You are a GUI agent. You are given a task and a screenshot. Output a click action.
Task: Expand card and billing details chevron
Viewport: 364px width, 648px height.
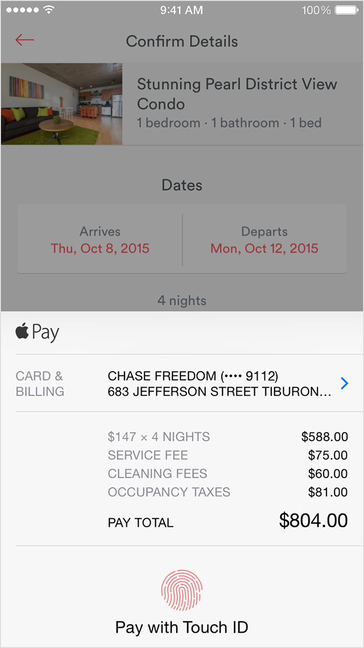[344, 383]
